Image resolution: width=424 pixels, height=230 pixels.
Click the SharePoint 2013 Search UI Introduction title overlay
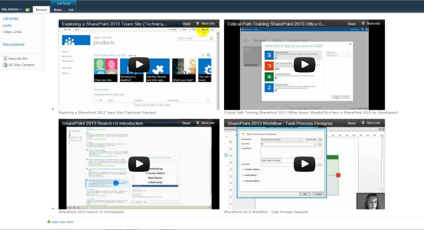[102, 123]
